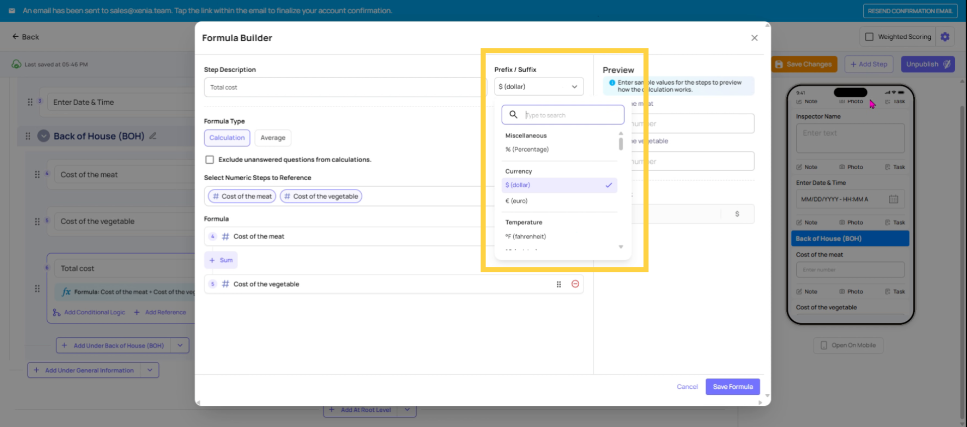Edit the Back of House section name pencil
The width and height of the screenshot is (967, 427).
coord(153,136)
